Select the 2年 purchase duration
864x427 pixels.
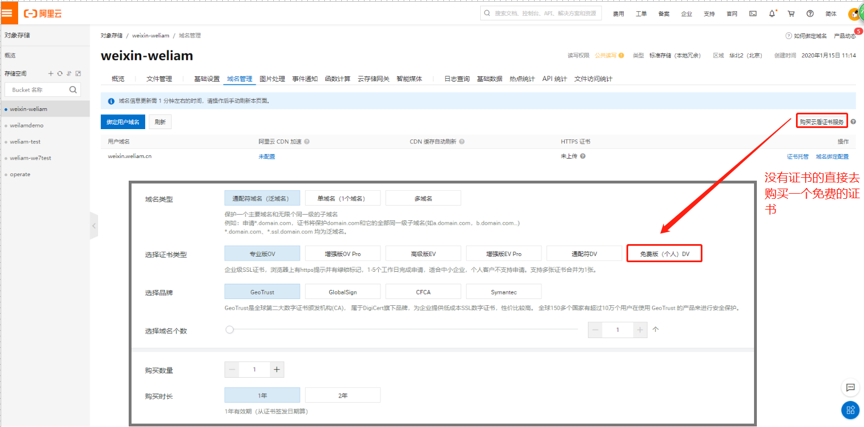point(342,395)
